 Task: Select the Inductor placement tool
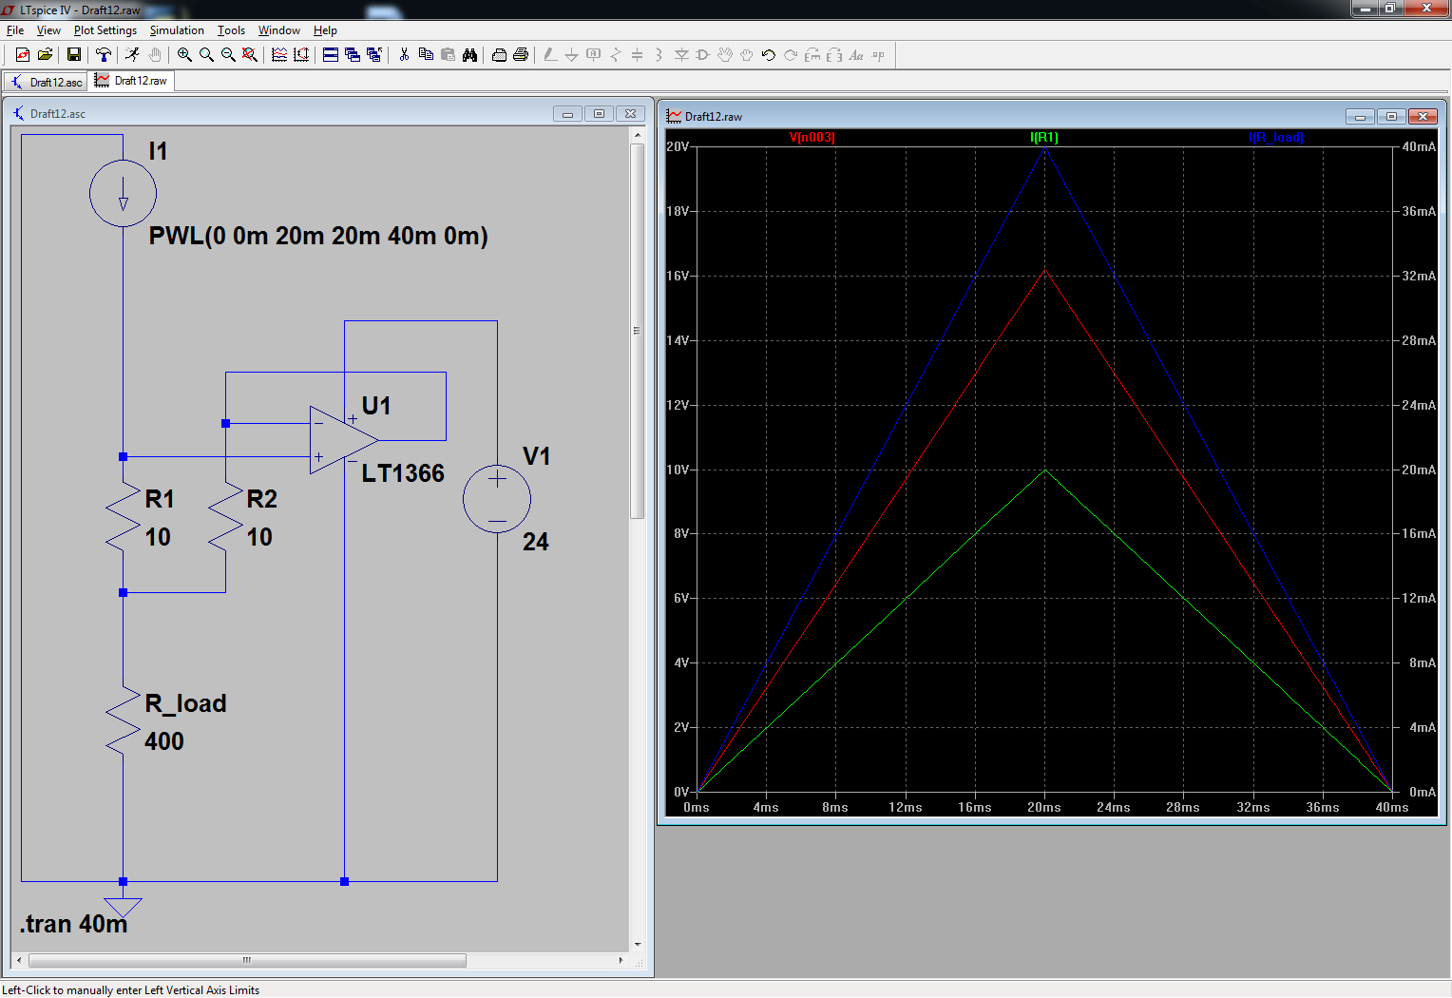click(659, 55)
